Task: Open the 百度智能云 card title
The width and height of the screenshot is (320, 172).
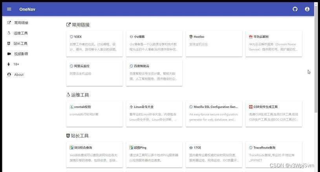Action: click(142, 66)
